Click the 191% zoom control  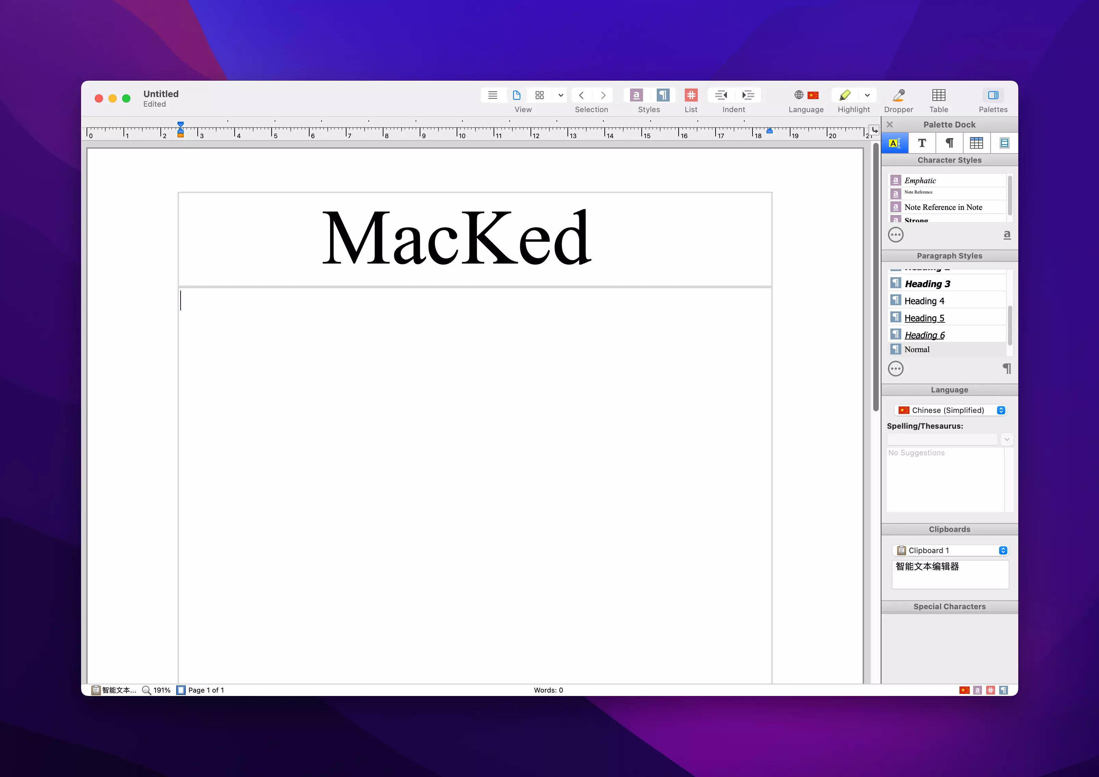click(x=157, y=690)
